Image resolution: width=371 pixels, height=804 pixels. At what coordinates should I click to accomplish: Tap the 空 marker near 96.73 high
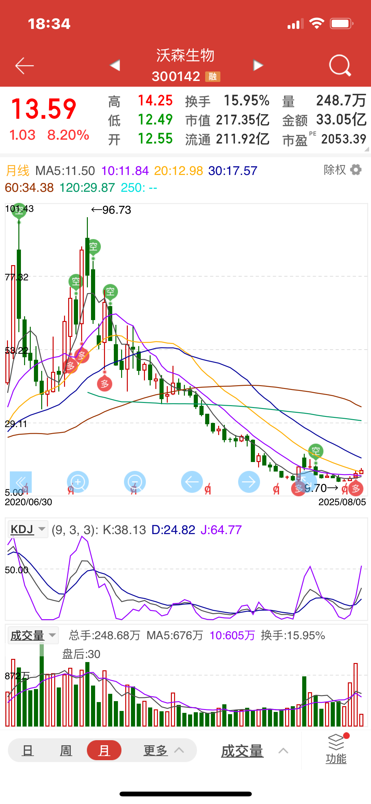pyautogui.click(x=93, y=247)
